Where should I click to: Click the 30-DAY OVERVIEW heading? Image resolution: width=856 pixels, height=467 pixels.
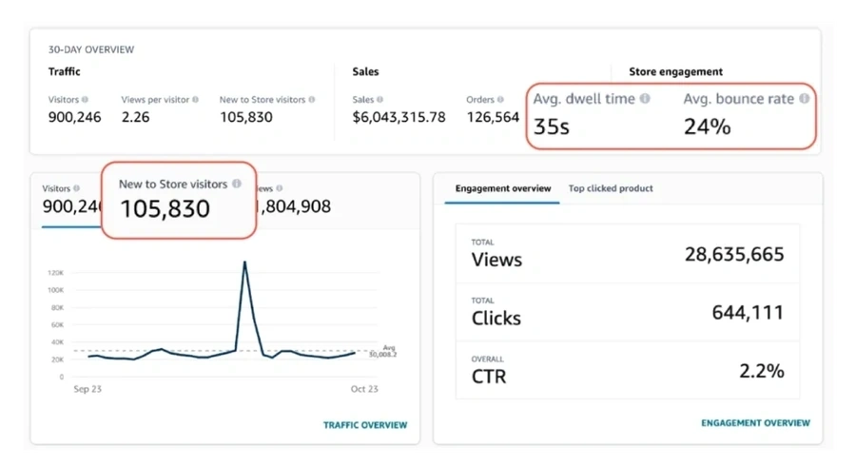91,49
